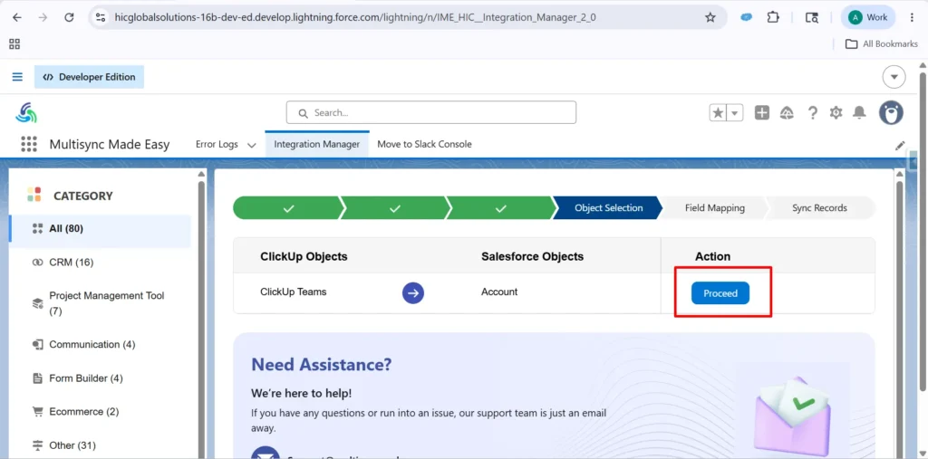Click the Developer Edition badge
The width and height of the screenshot is (928, 459).
click(89, 77)
